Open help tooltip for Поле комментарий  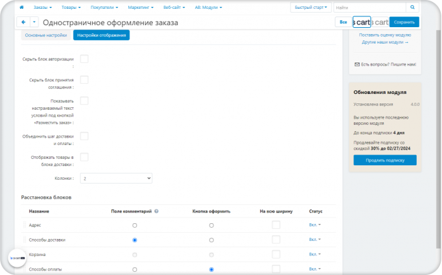click(157, 211)
